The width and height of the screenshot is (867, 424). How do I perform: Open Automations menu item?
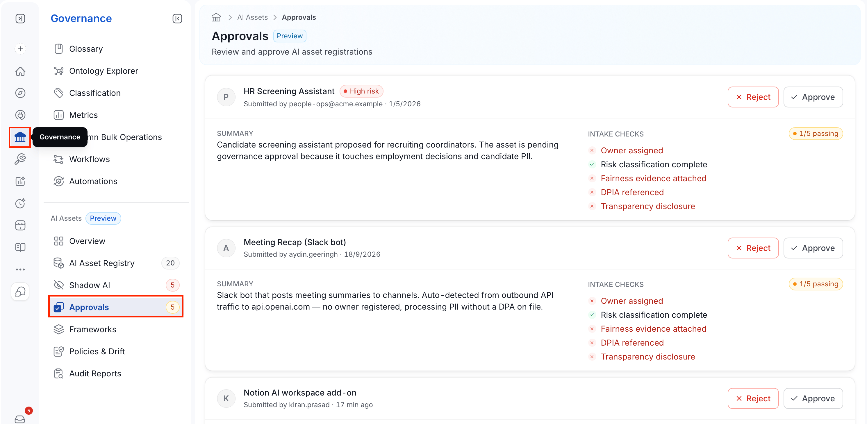click(x=116, y=181)
